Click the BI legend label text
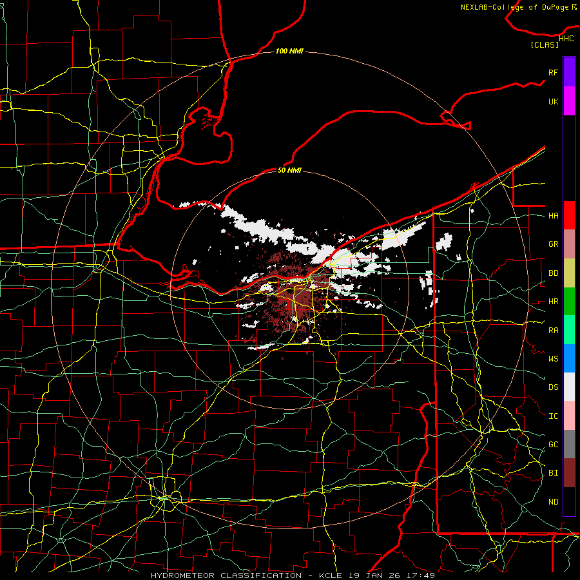 553,473
